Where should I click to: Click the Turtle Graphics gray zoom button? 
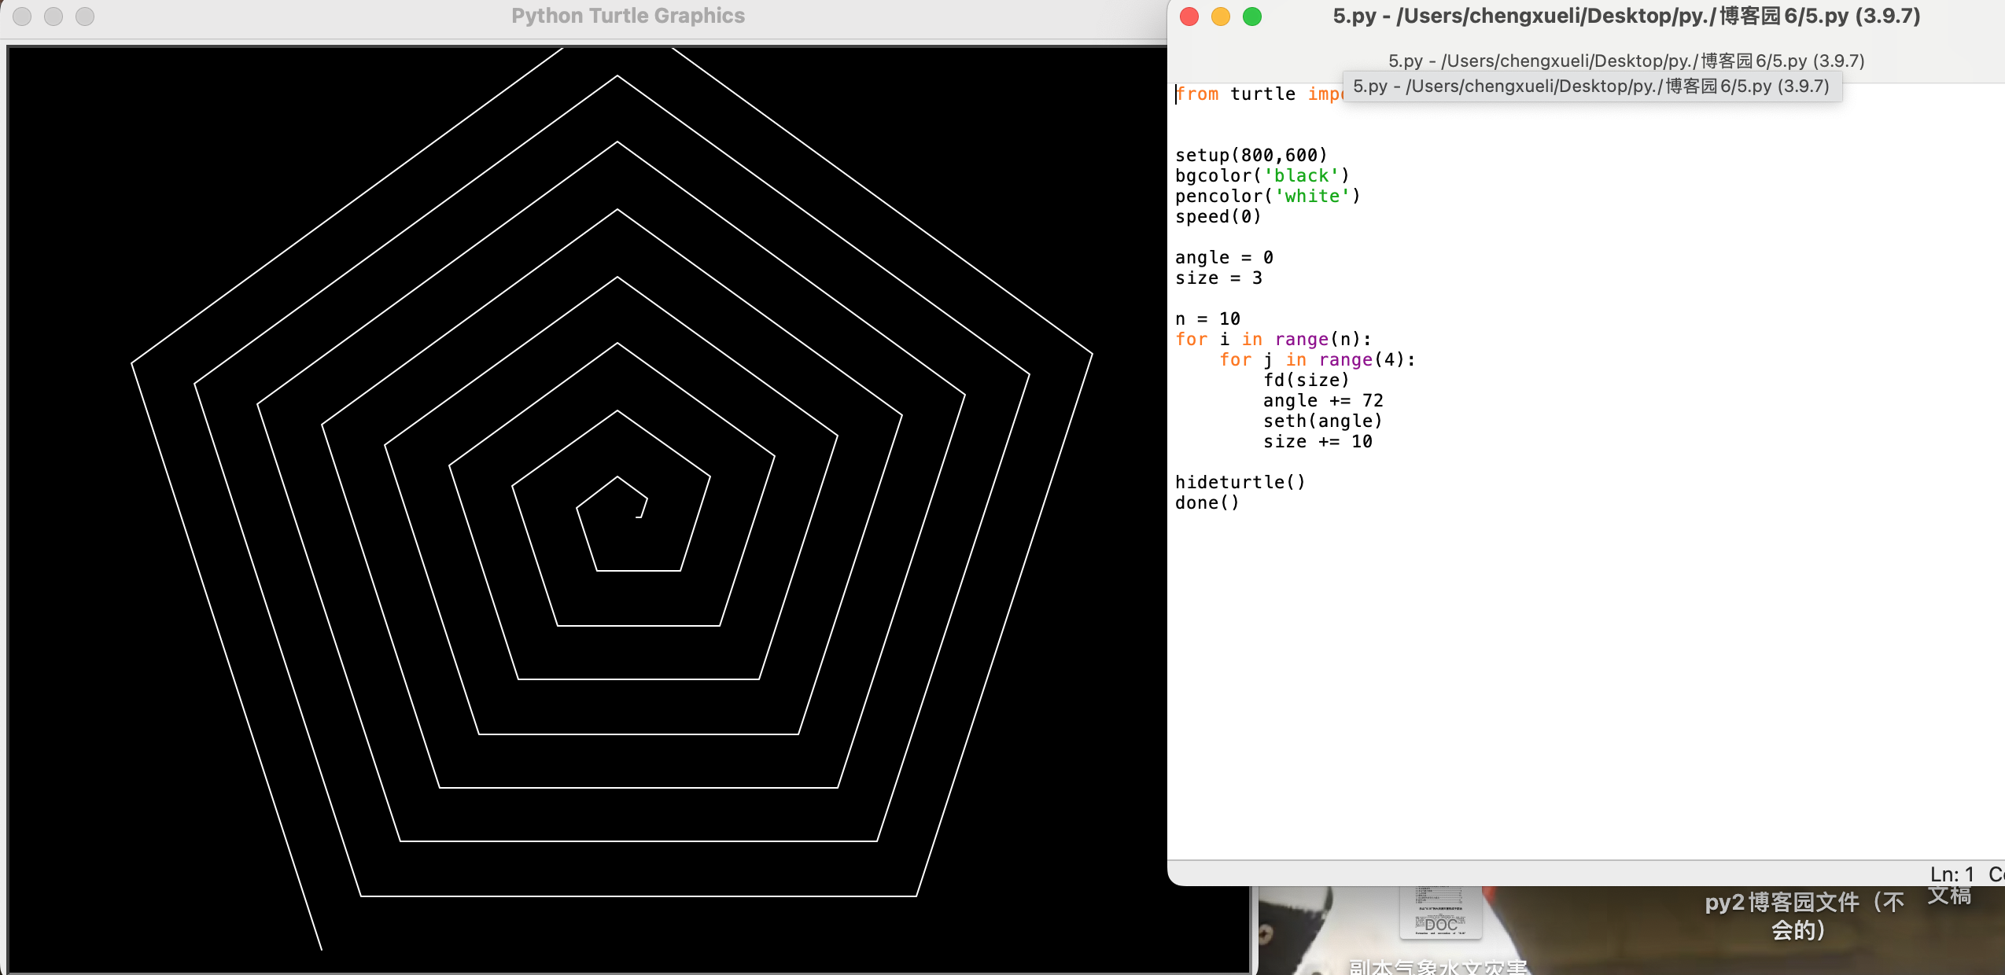pyautogui.click(x=85, y=17)
